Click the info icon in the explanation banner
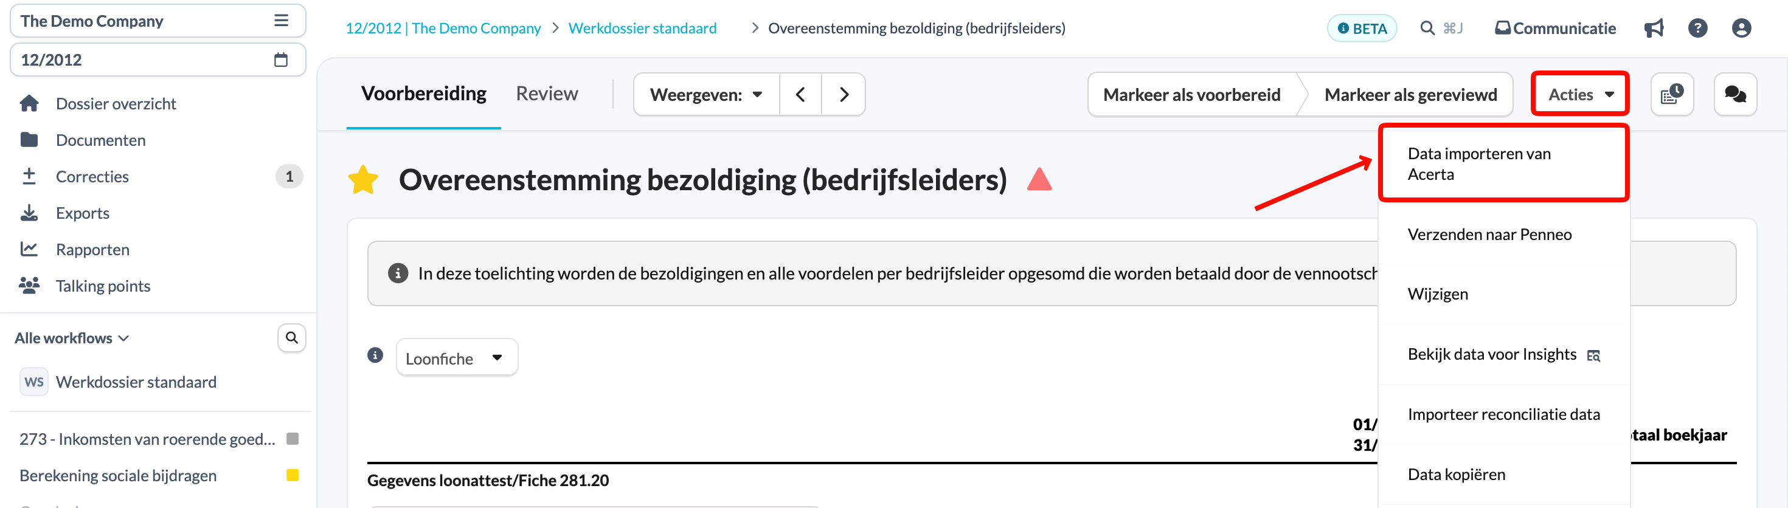 click(398, 273)
